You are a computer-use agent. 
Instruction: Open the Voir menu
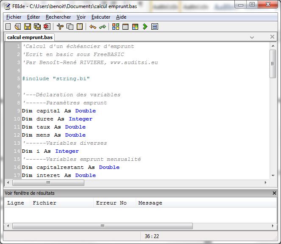[81, 17]
